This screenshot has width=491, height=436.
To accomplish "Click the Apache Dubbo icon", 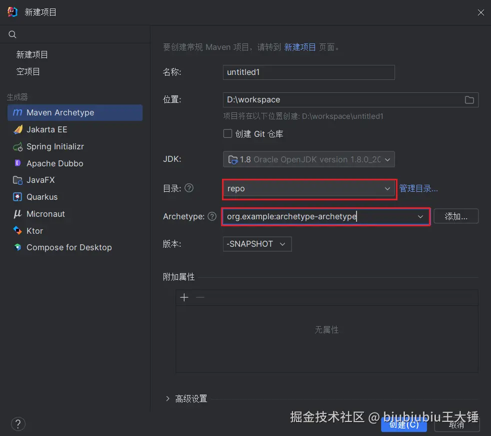I will pos(18,163).
